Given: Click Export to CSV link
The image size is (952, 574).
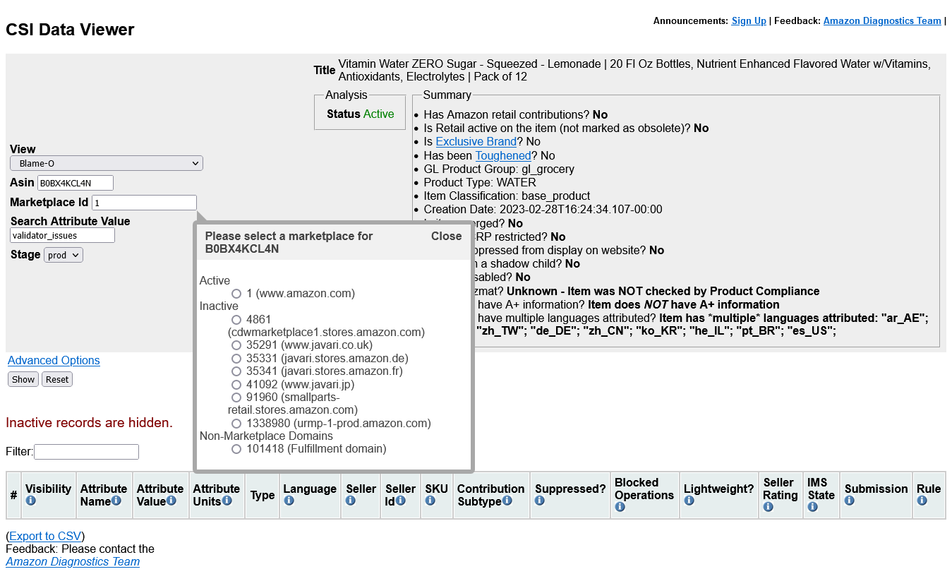Looking at the screenshot, I should click(x=46, y=536).
